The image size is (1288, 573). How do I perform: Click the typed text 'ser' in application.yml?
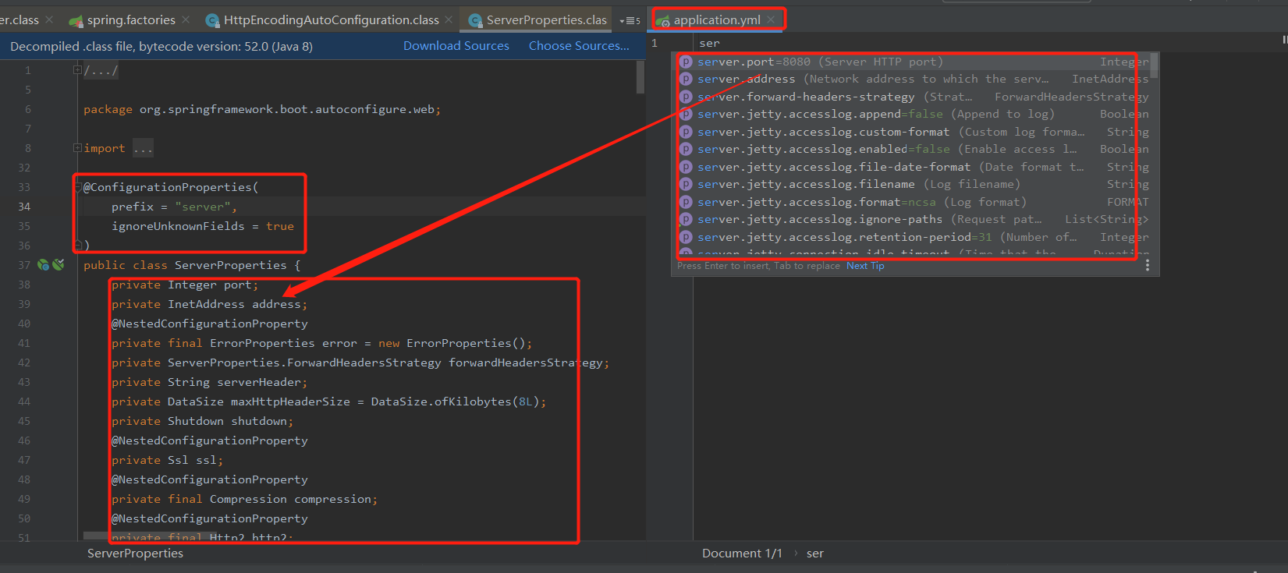(709, 43)
